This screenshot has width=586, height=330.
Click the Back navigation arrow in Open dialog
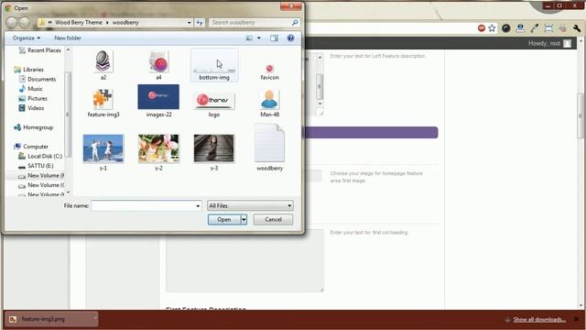click(12, 22)
